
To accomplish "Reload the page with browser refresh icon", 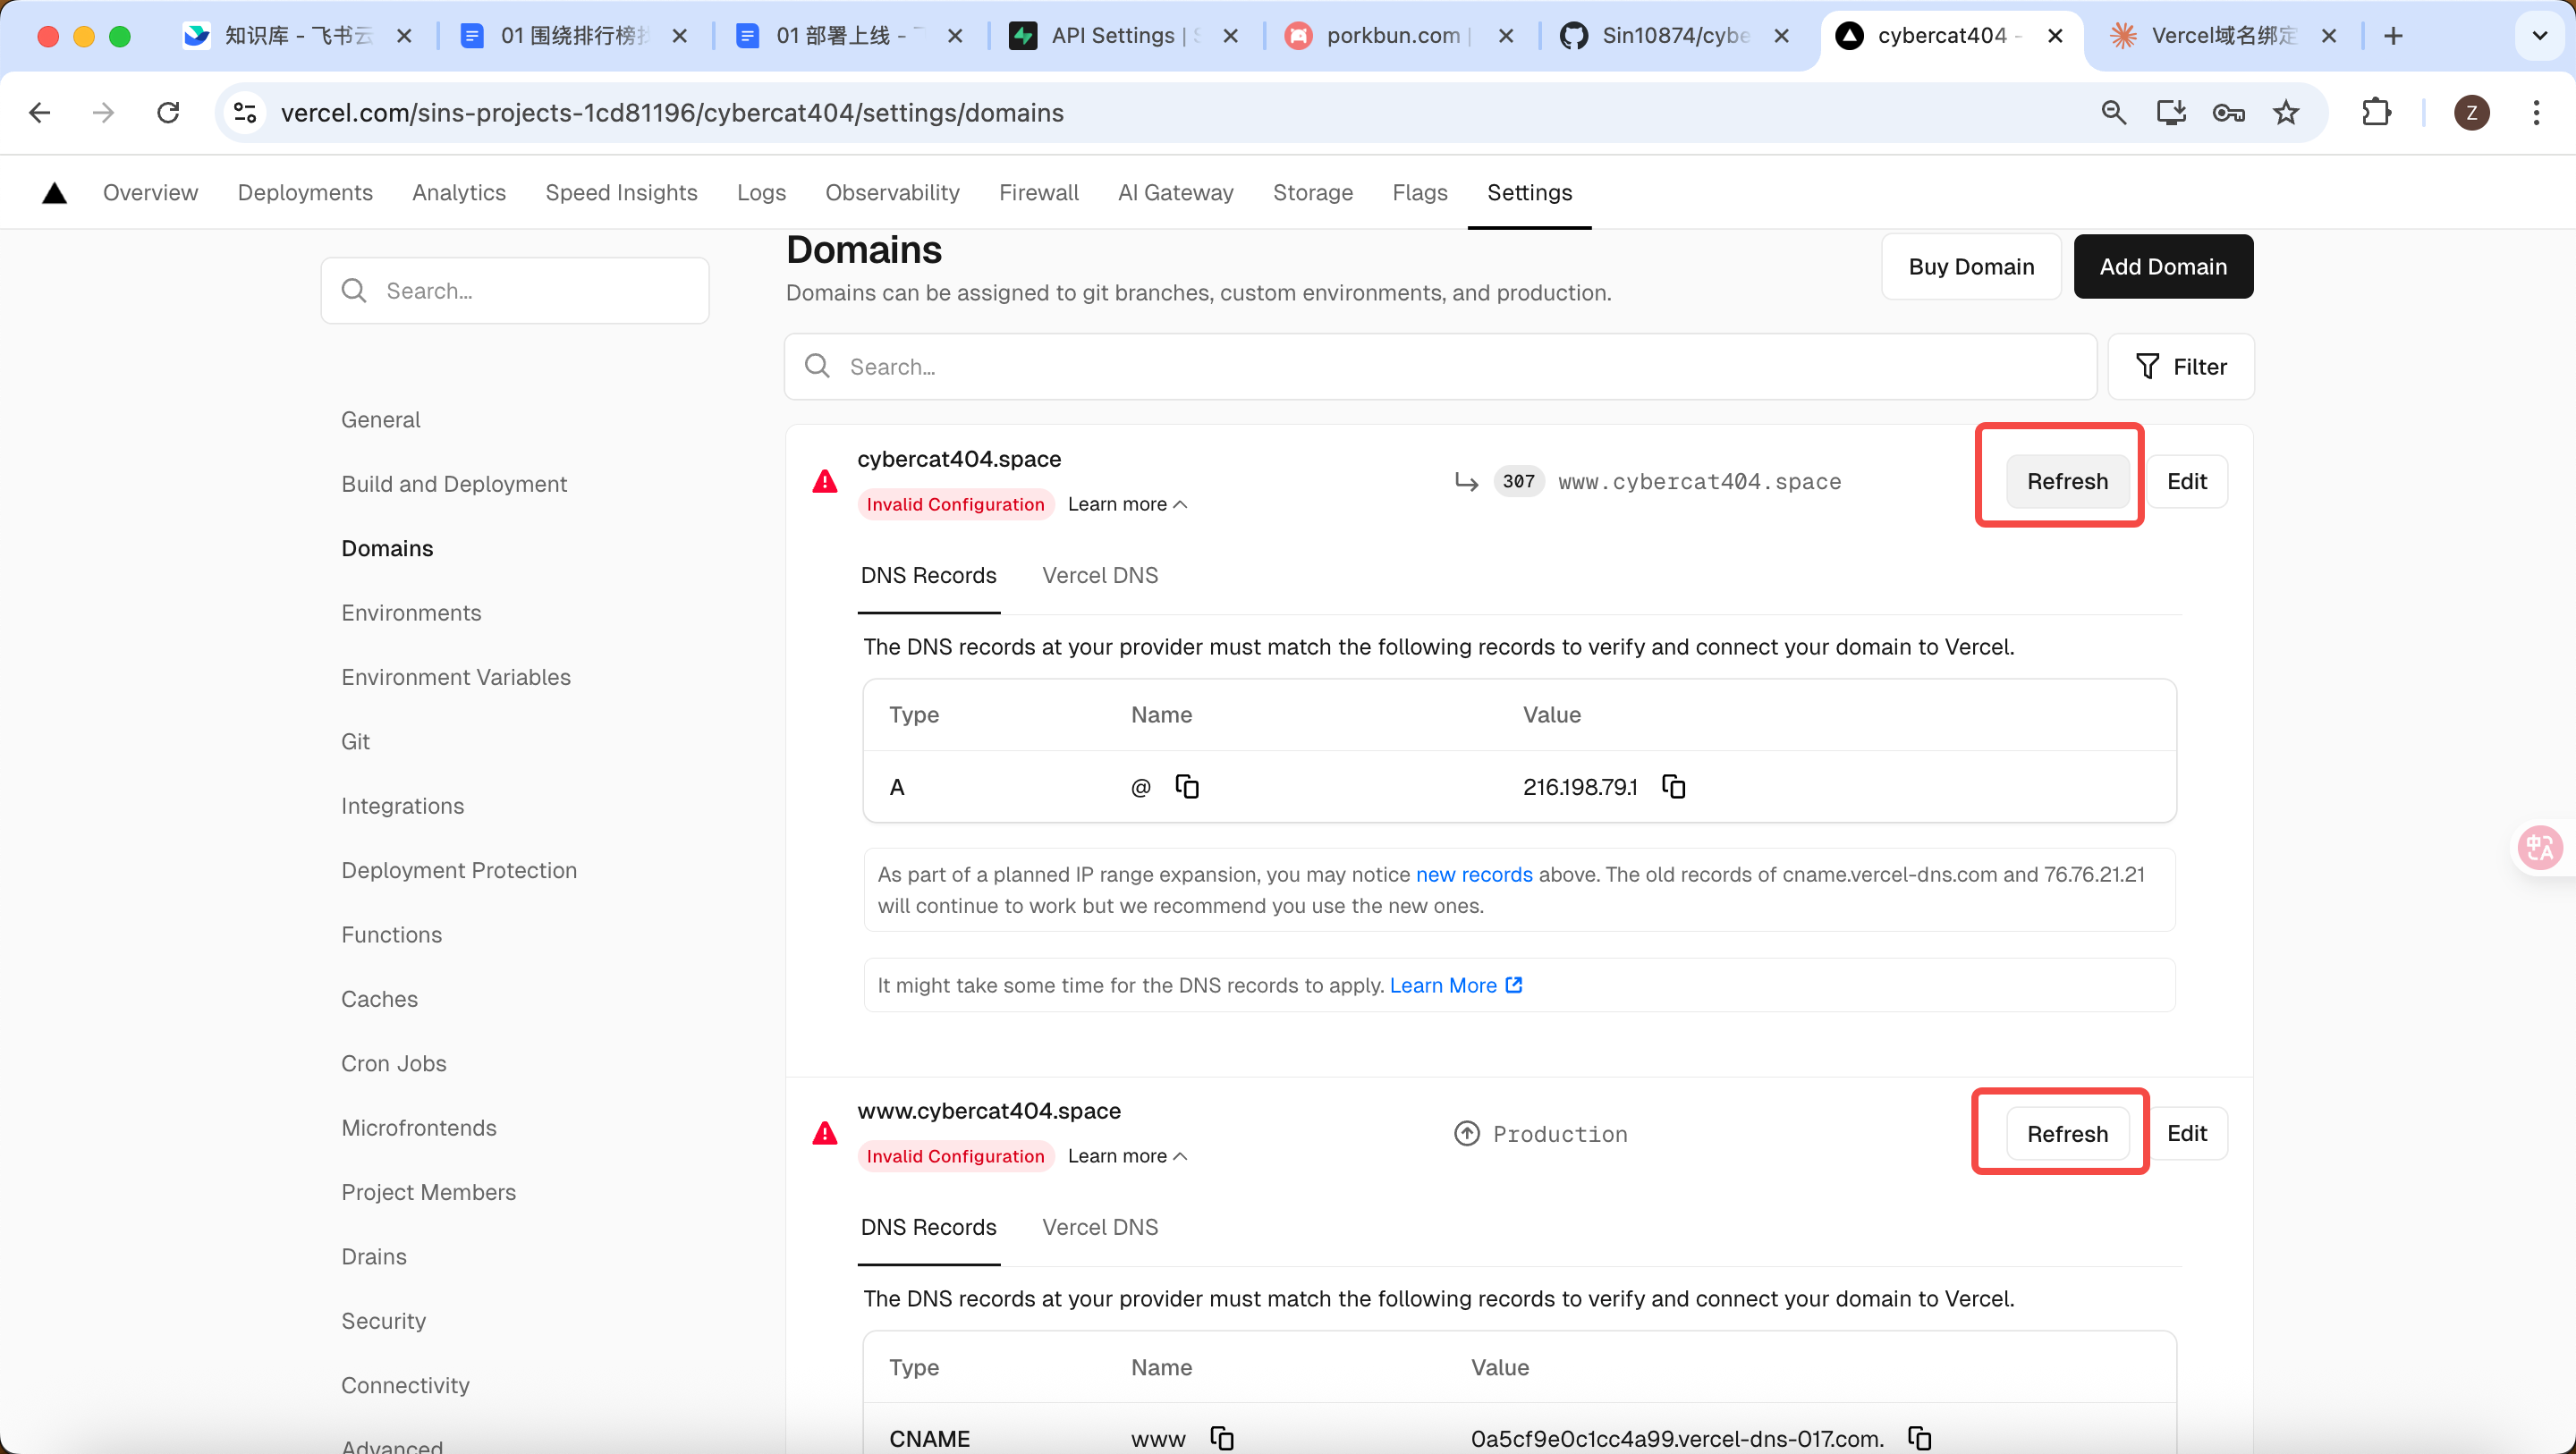I will (168, 113).
